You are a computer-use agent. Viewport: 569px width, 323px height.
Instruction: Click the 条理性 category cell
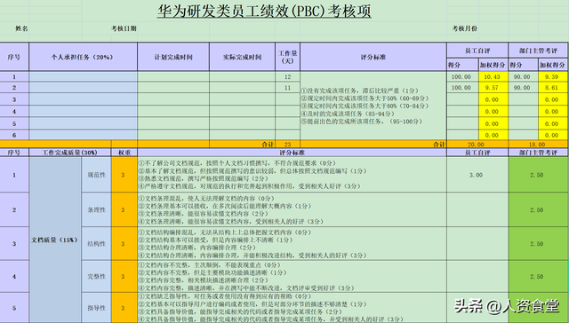(97, 209)
